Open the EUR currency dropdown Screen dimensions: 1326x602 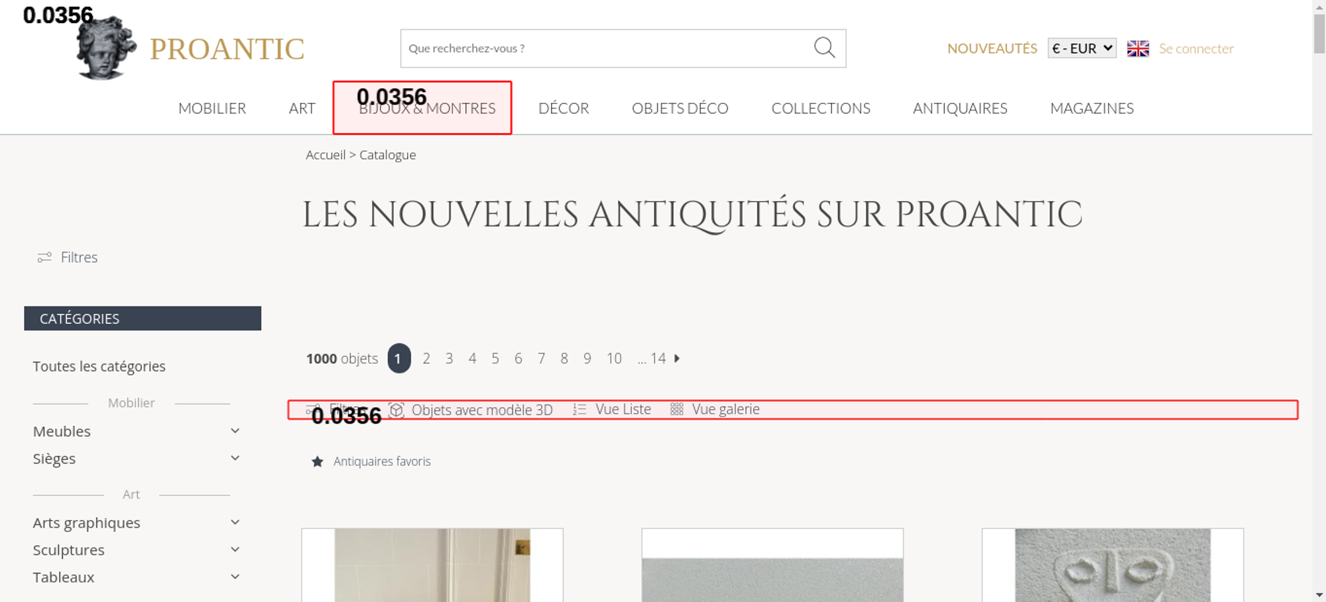click(1081, 48)
